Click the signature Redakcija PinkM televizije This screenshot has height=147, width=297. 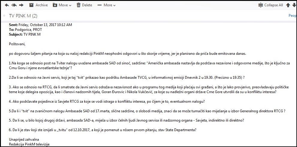point(29,144)
